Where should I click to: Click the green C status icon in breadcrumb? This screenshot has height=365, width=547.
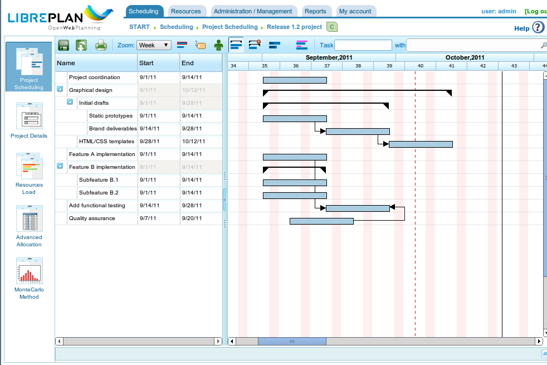click(x=332, y=27)
